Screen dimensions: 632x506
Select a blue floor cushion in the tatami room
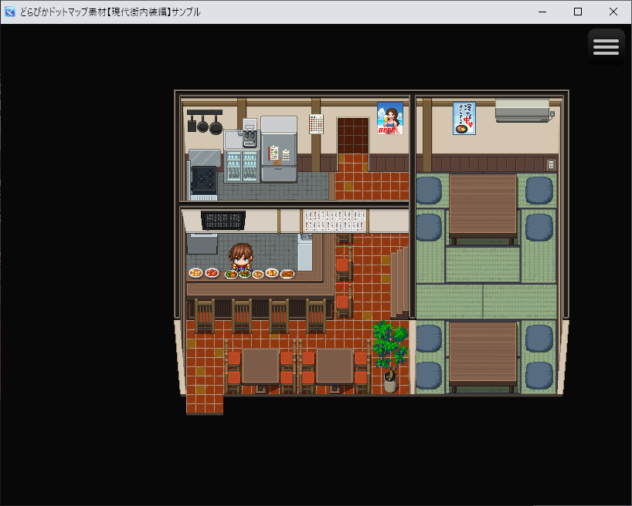click(x=429, y=189)
